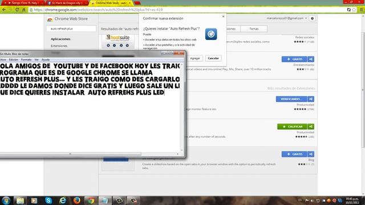Viewport: 365px width, 205px height.
Task: Click the Auto Refresh extension icon in the toolbar
Action: point(348,10)
